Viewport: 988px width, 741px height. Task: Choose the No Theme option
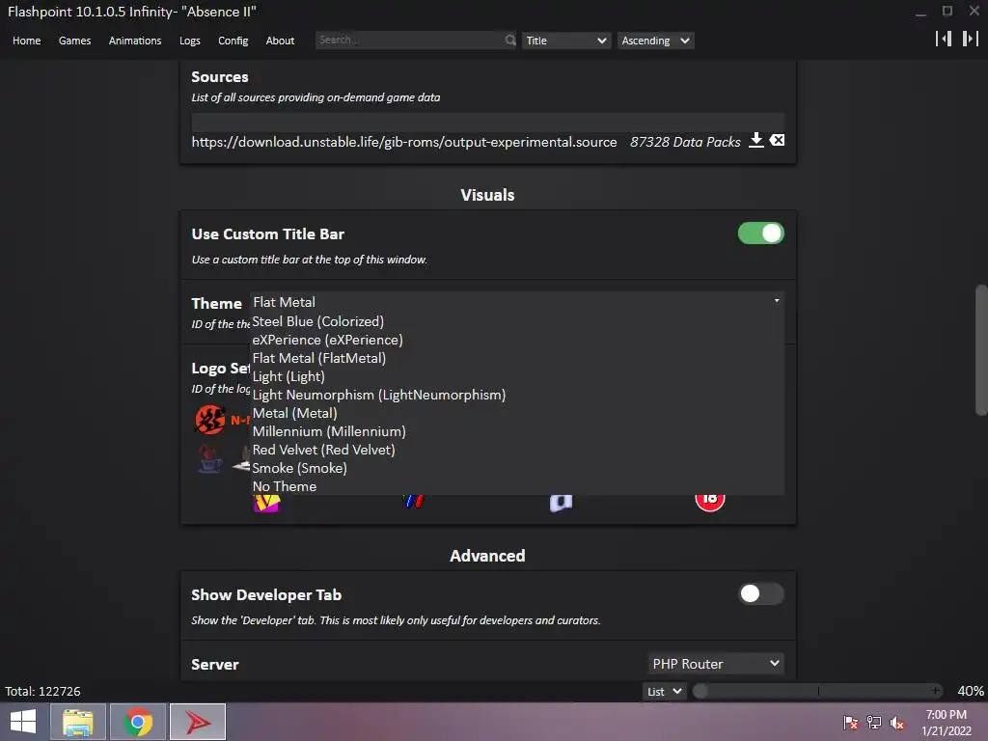point(517,486)
